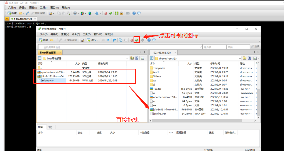Refresh the local linux环境部署 pane
This screenshot has height=151, width=284.
coord(137,58)
